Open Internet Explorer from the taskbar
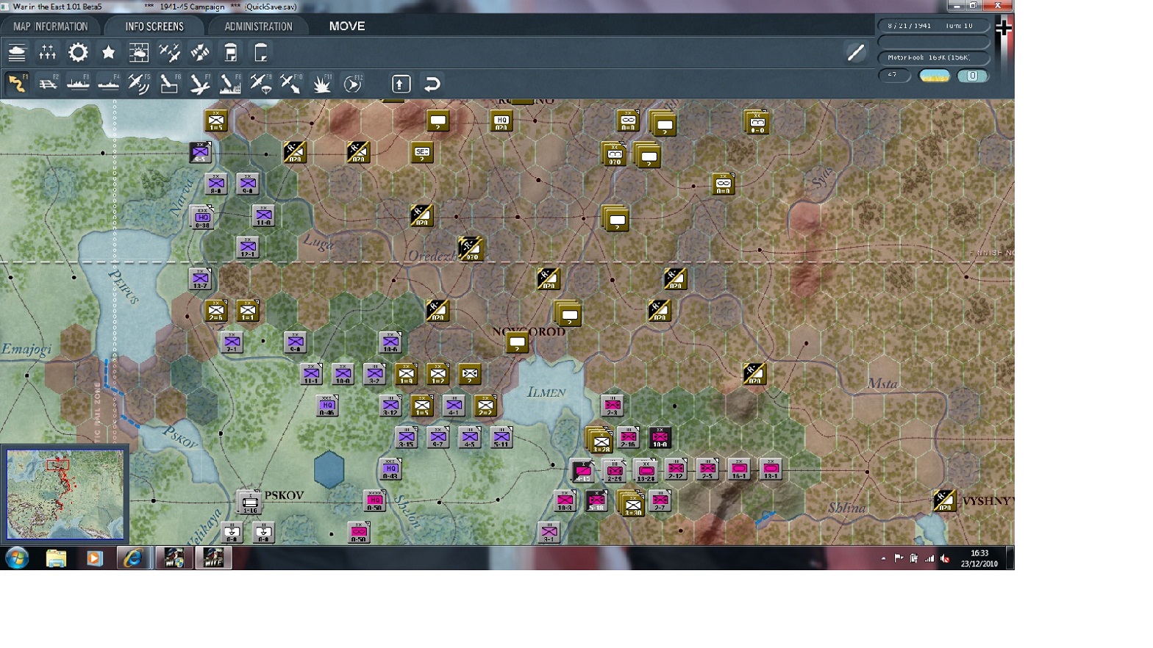This screenshot has height=648, width=1153. [132, 558]
